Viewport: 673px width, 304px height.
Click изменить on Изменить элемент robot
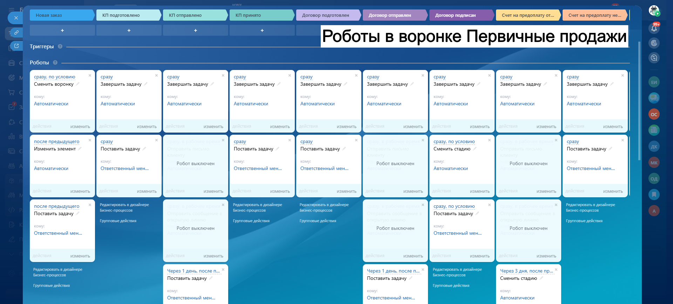pyautogui.click(x=80, y=191)
